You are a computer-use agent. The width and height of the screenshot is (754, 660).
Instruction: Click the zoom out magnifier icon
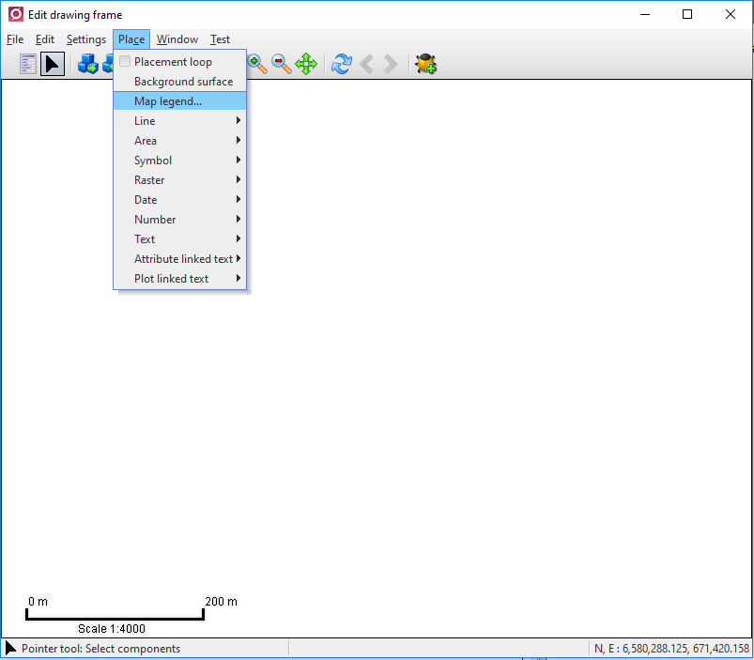pos(282,64)
